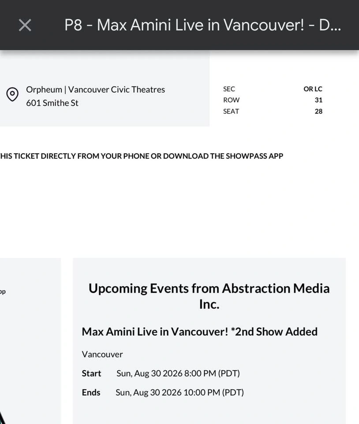The width and height of the screenshot is (359, 424).
Task: Tap the 601 Smithe St address
Action: pyautogui.click(x=52, y=103)
